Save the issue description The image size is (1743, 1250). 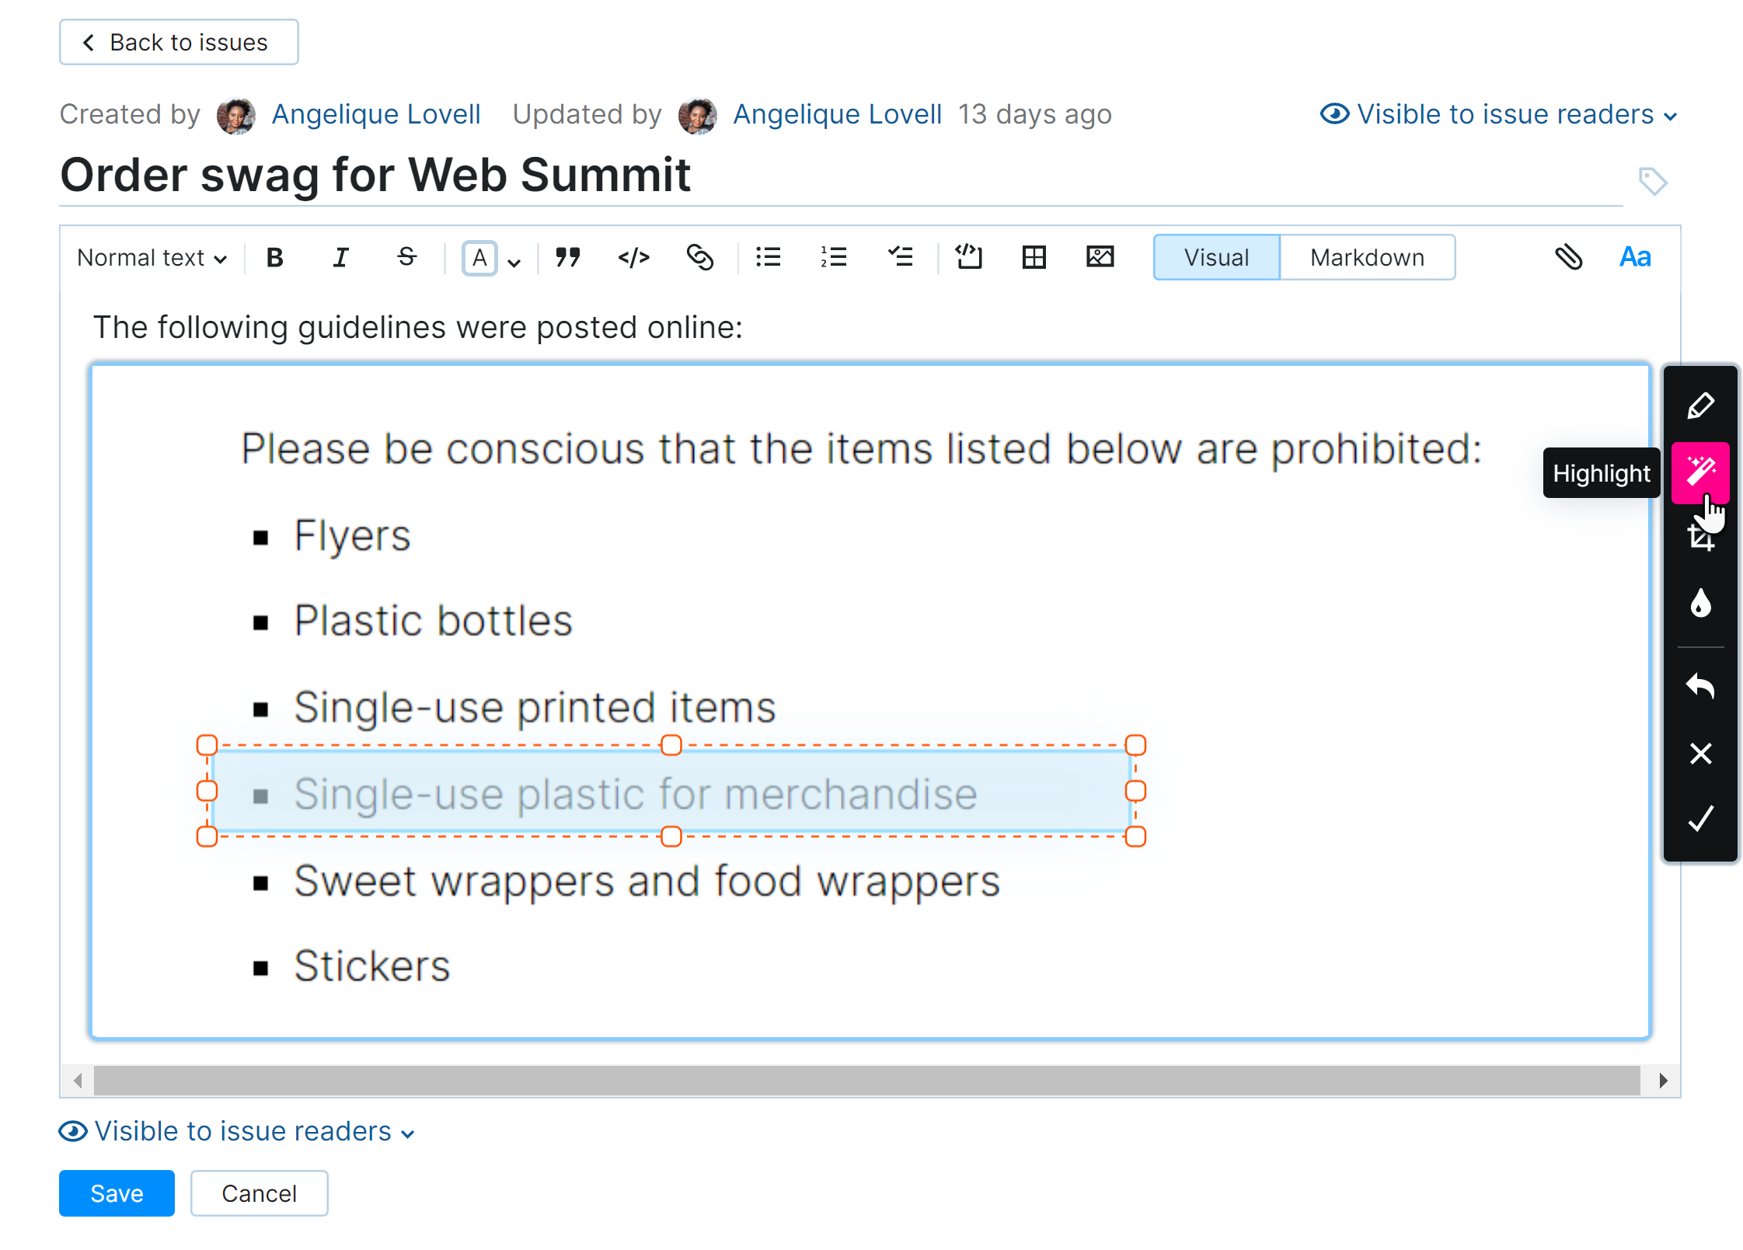[117, 1193]
